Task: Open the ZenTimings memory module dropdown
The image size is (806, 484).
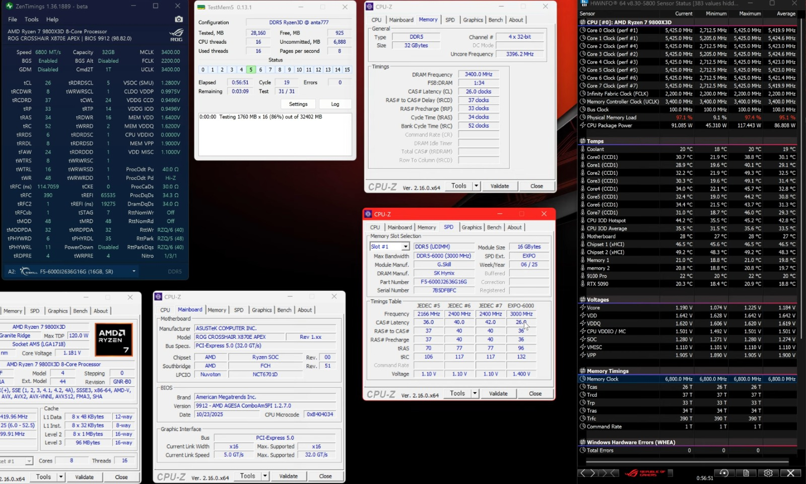Action: [134, 271]
